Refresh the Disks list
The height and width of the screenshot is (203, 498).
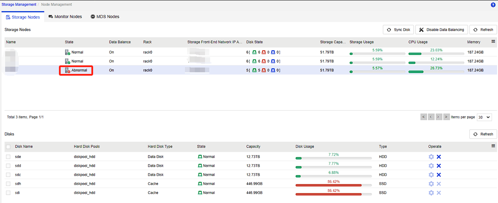pyautogui.click(x=483, y=134)
